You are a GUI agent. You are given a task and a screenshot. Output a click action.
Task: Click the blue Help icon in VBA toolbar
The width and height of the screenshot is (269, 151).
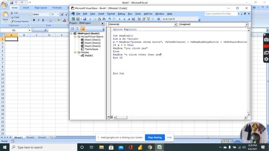point(158,19)
